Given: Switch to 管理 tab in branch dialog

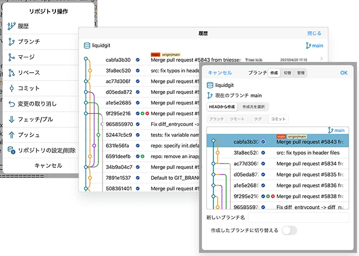Looking at the screenshot, I should pyautogui.click(x=301, y=73).
